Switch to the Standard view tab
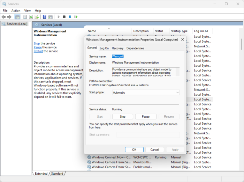The image size is (244, 182). [57, 173]
